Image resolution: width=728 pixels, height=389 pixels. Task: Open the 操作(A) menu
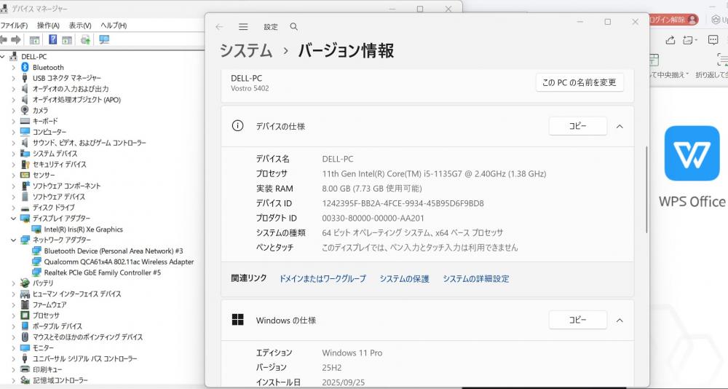(x=48, y=25)
